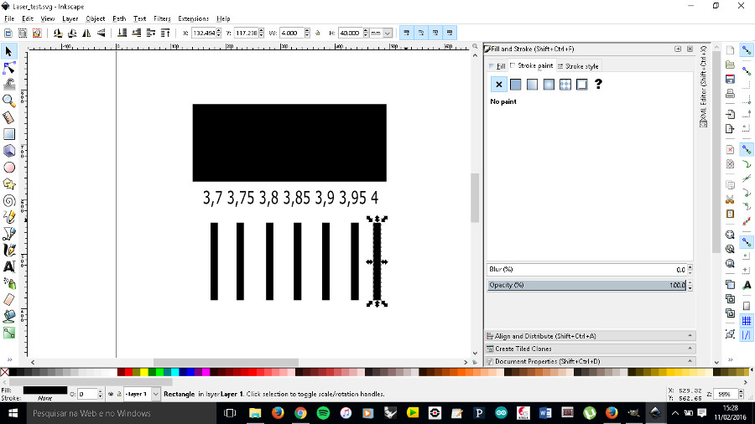Switch to the Fill tab
The image size is (755, 424).
click(497, 66)
